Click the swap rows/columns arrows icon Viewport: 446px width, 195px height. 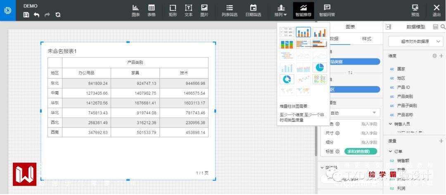(350, 73)
